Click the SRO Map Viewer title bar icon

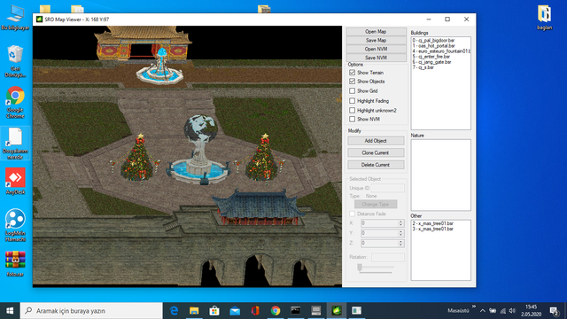click(x=39, y=19)
